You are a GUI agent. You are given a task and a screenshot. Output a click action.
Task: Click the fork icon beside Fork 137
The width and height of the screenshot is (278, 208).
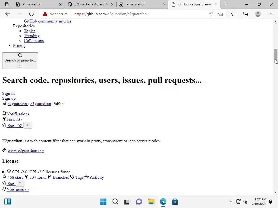4,119
